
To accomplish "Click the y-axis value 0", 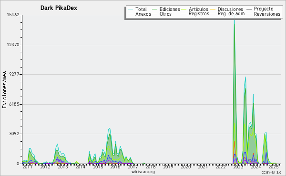I will 18,164.
